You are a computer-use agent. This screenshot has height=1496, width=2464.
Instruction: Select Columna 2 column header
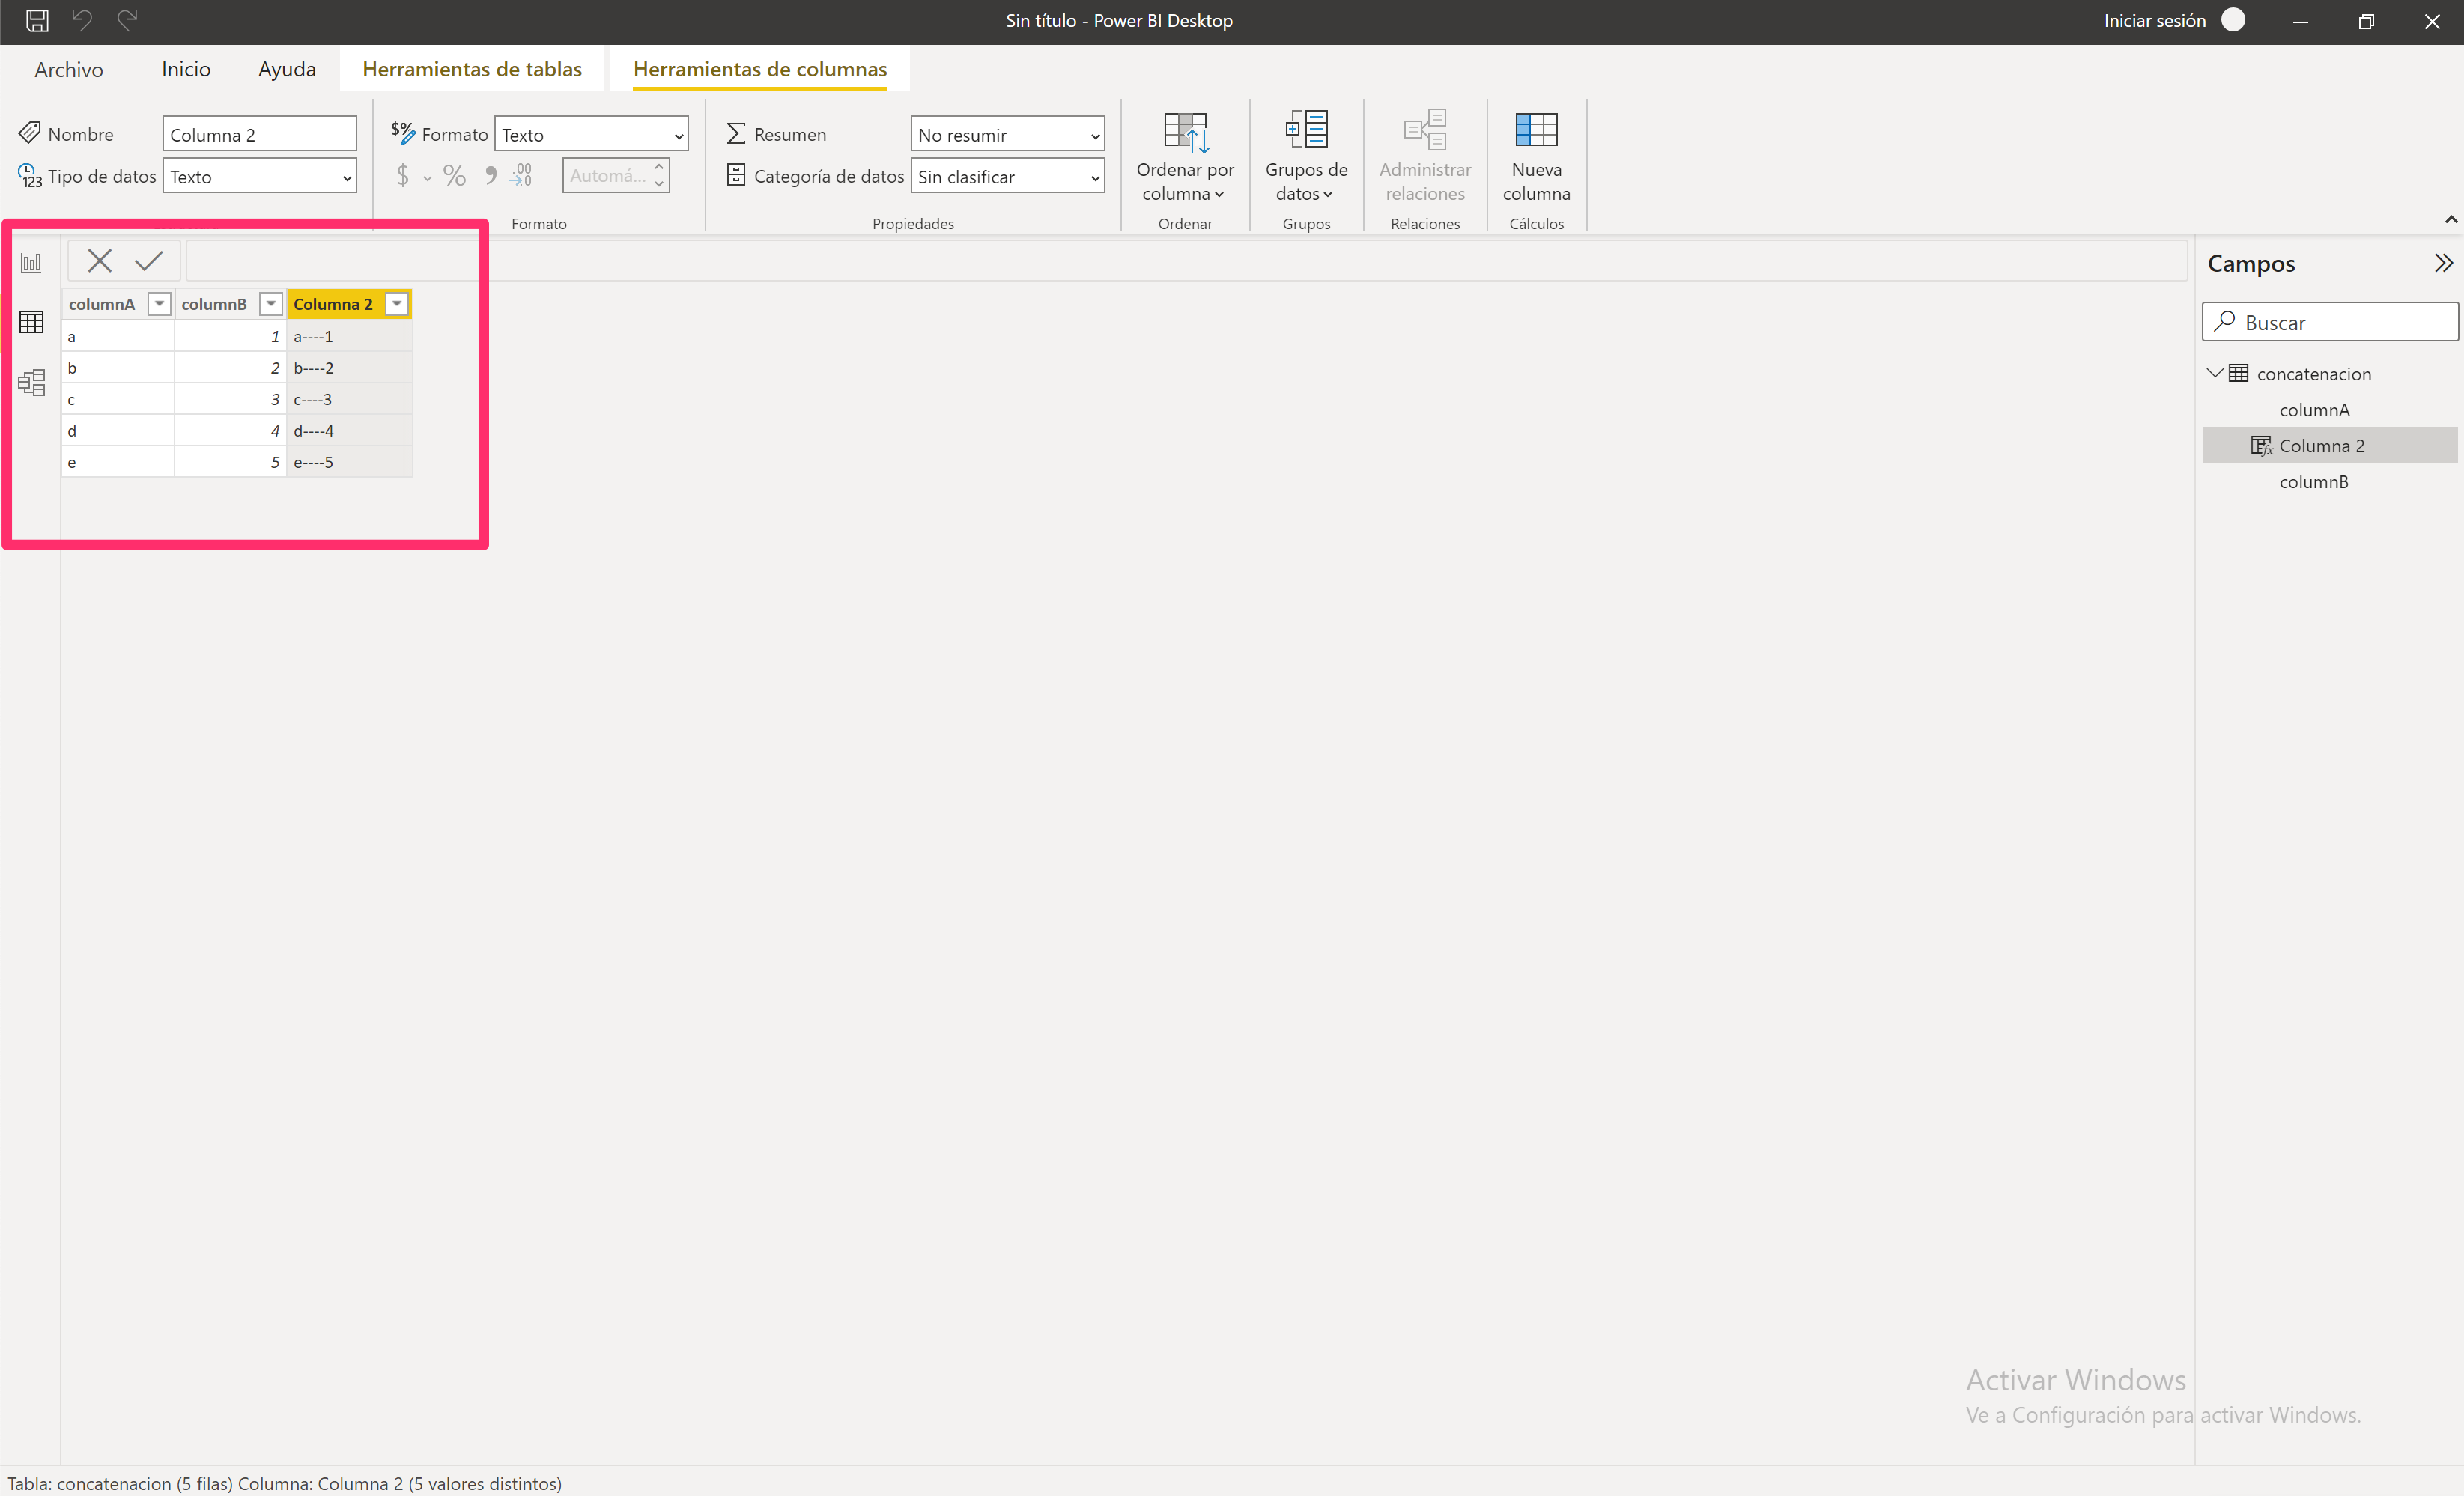pos(333,304)
